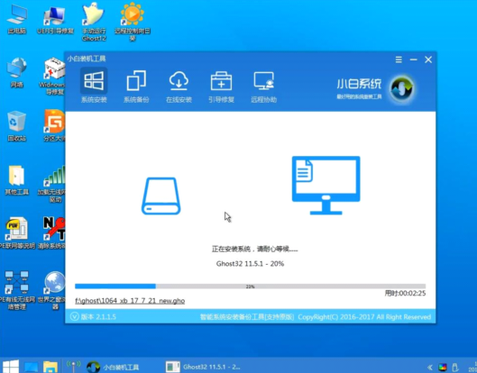Open PE有线无线网络管理 desktop shortcut

coord(17,290)
